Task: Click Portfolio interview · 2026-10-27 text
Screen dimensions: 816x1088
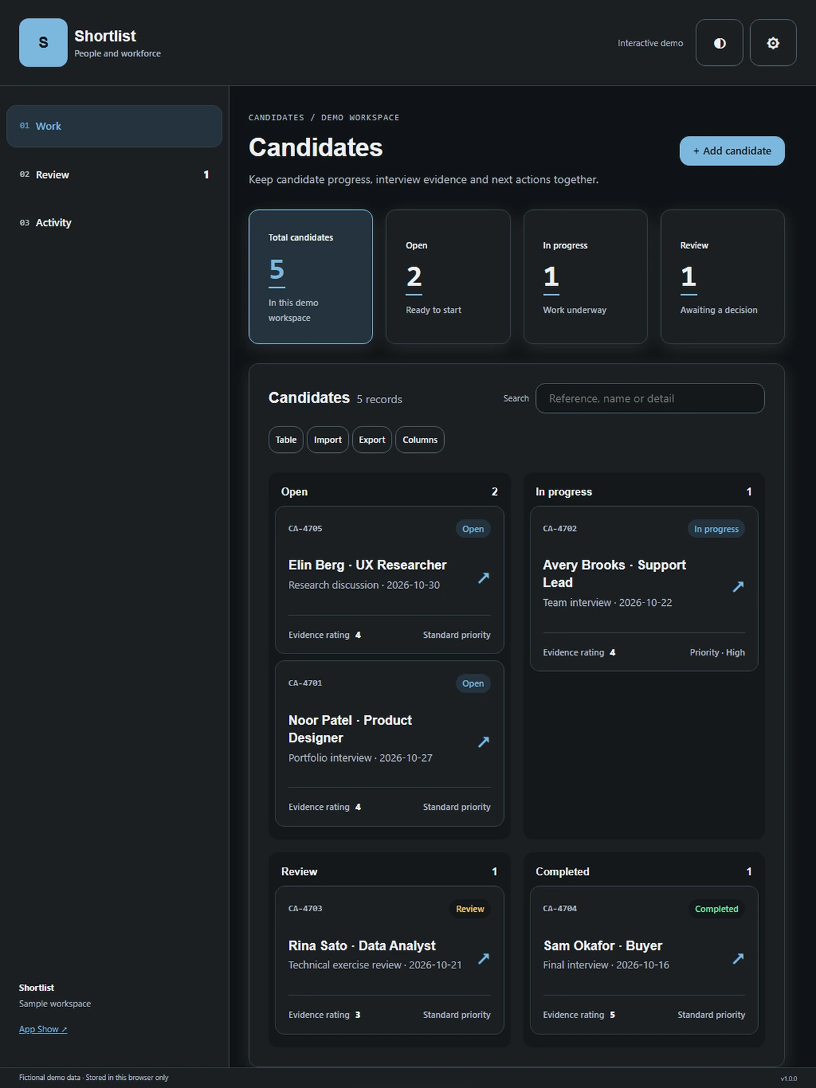Action: pyautogui.click(x=360, y=758)
